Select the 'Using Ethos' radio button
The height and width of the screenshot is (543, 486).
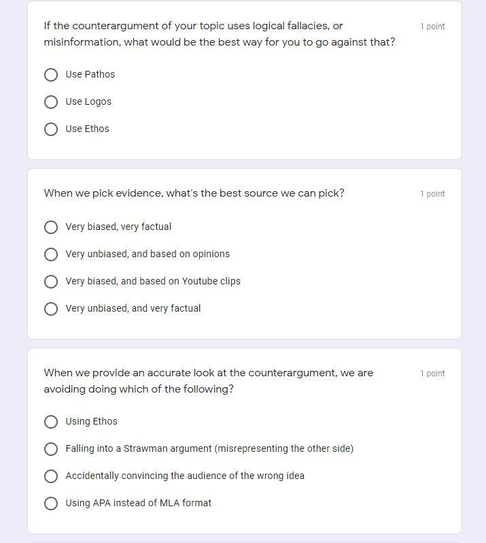tap(51, 422)
